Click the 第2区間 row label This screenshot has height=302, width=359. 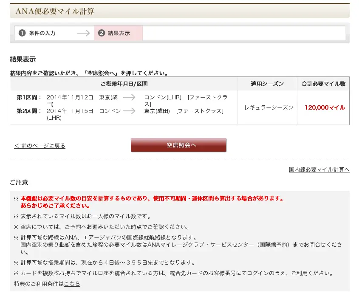(x=29, y=111)
